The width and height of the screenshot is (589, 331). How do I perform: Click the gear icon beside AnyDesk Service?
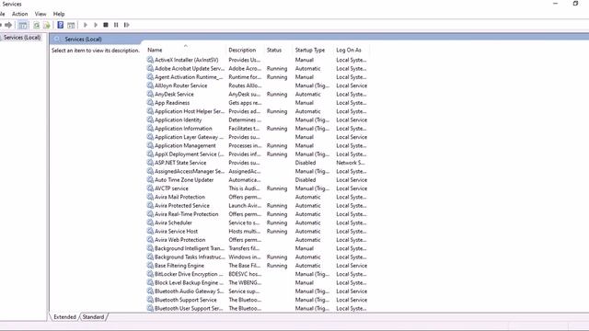(150, 94)
